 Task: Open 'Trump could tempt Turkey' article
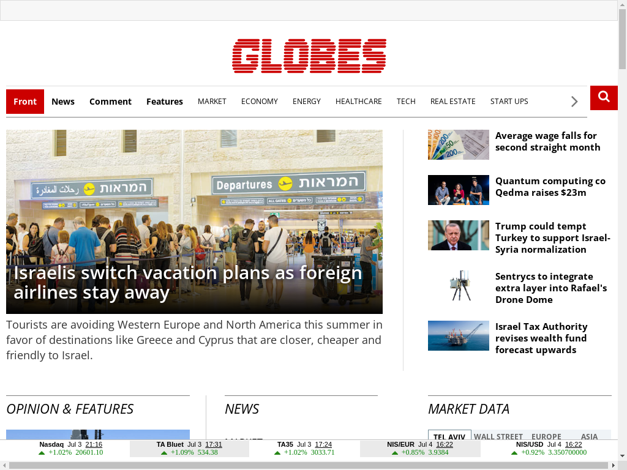[x=553, y=238]
